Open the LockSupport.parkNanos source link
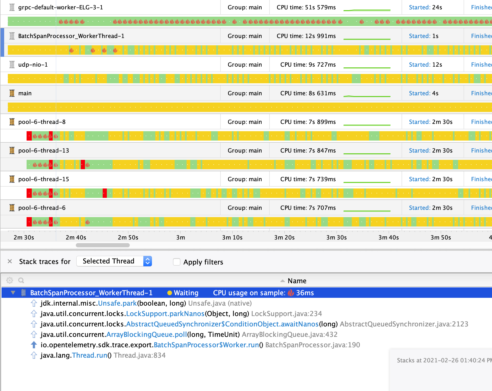This screenshot has width=492, height=391. click(165, 314)
